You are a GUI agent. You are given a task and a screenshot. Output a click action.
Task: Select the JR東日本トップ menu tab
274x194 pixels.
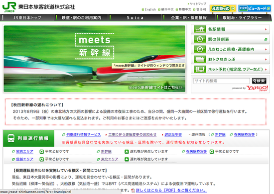click(x=27, y=17)
